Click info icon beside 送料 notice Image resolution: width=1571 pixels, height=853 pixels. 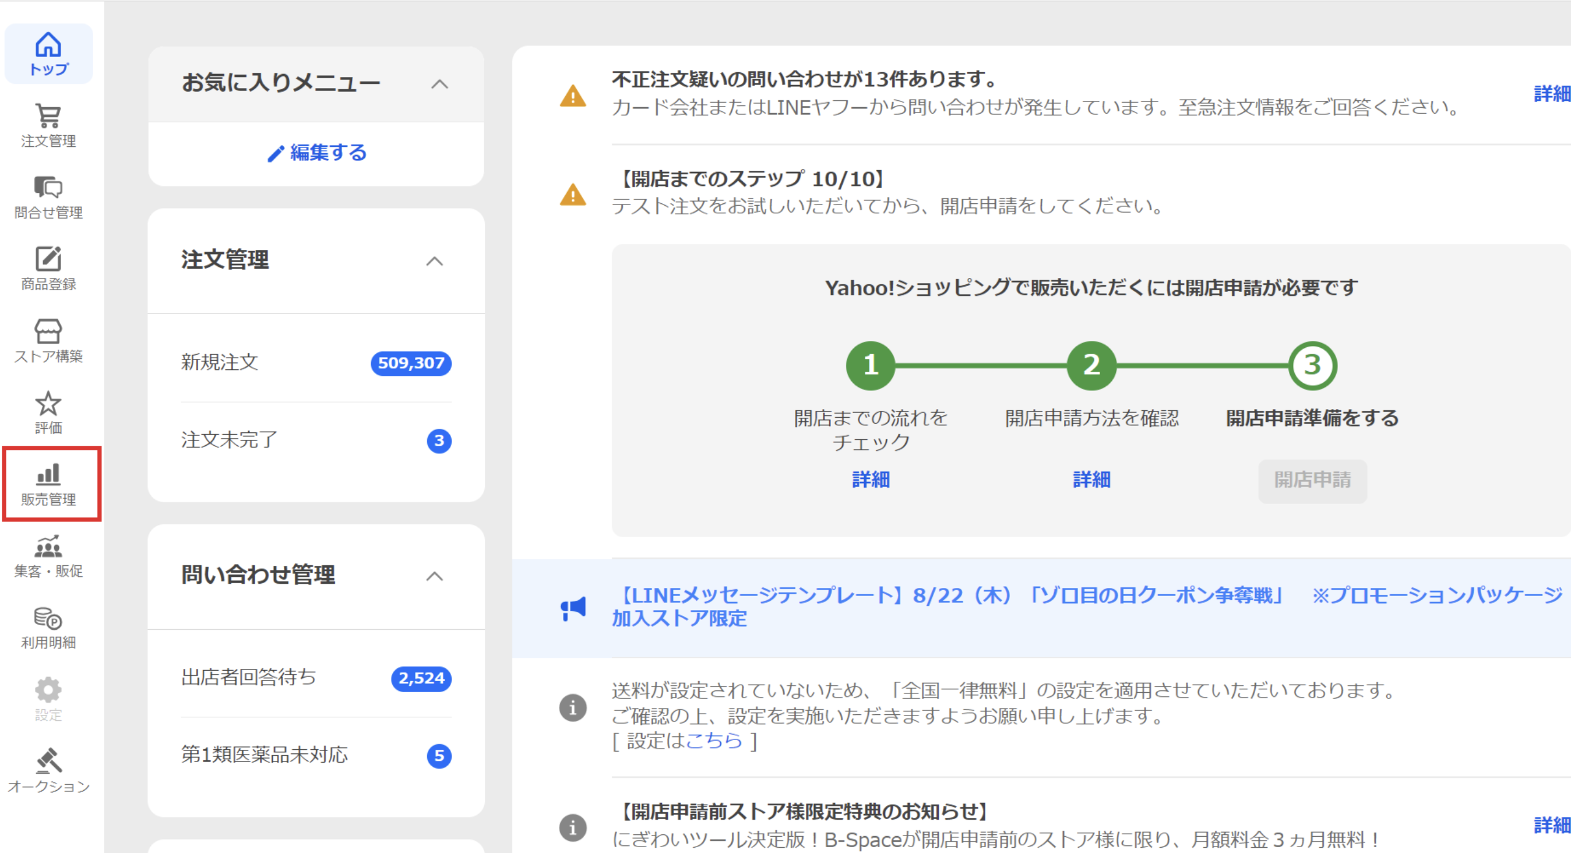coord(573,708)
